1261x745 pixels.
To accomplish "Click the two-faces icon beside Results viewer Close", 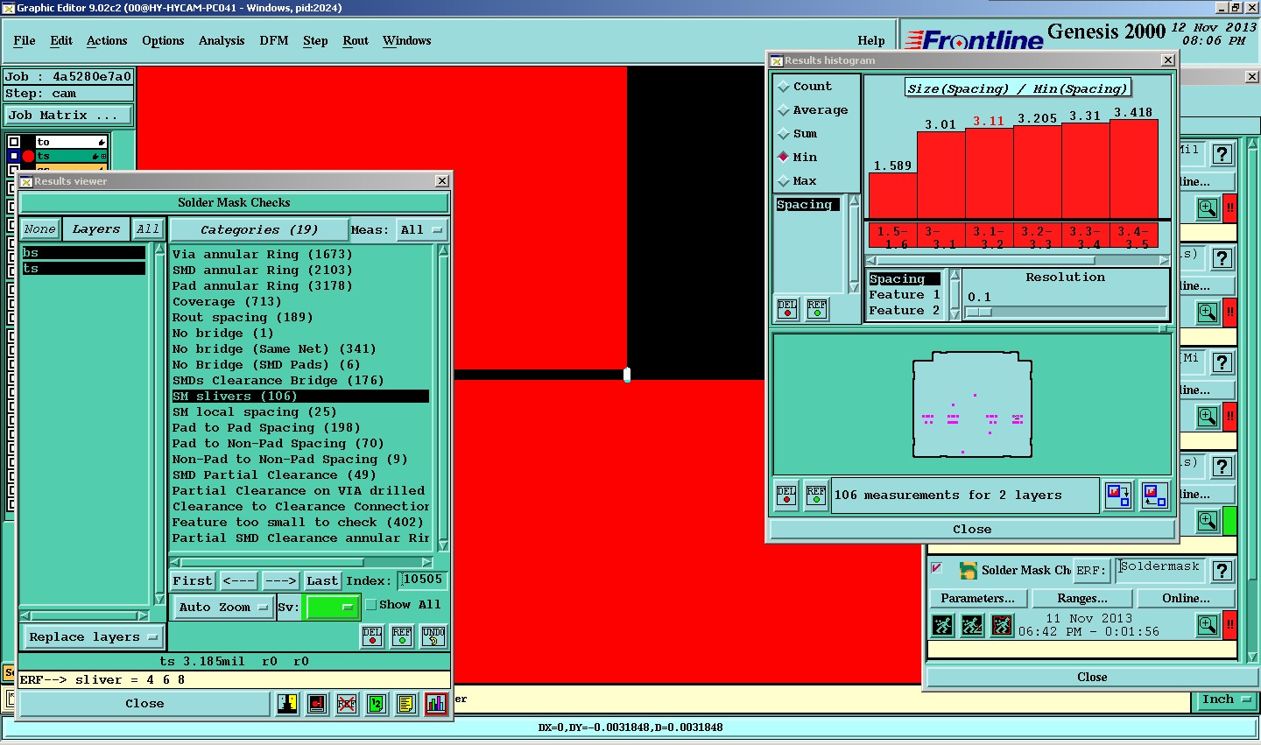I will click(287, 704).
